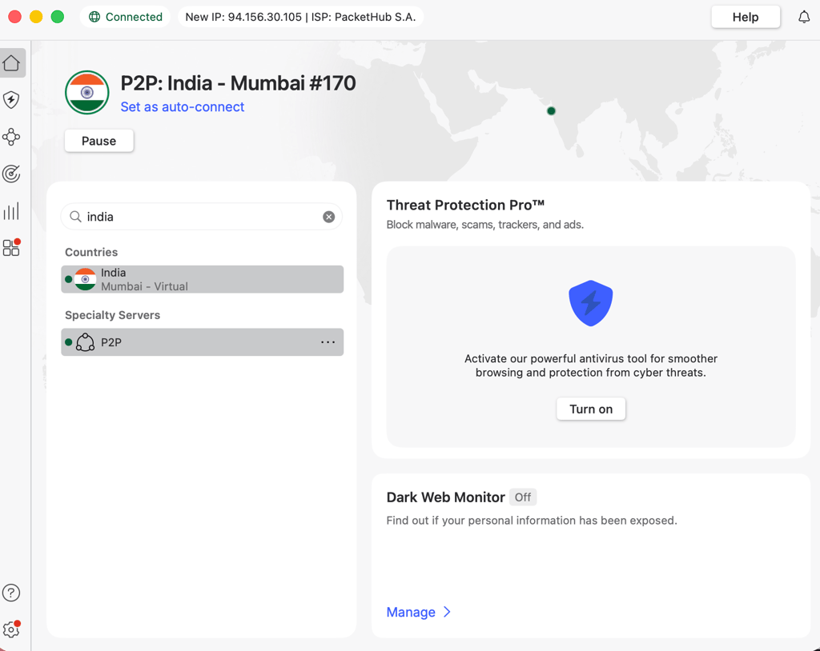Click the blue Threat Protection shield graphic

pos(590,303)
